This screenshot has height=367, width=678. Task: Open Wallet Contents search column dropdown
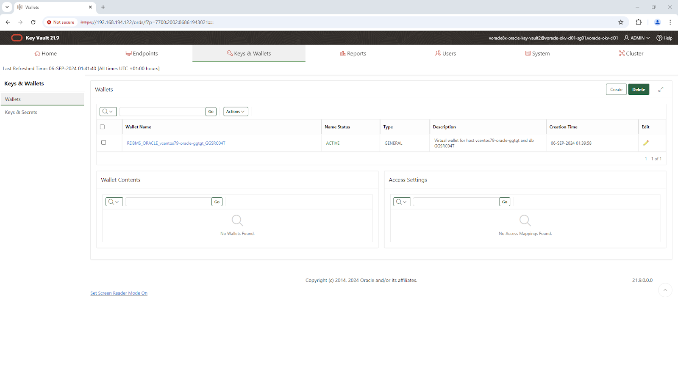point(114,202)
